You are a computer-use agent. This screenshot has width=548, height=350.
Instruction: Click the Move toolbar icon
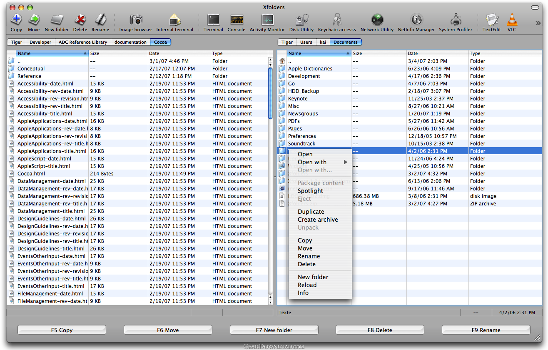click(34, 20)
